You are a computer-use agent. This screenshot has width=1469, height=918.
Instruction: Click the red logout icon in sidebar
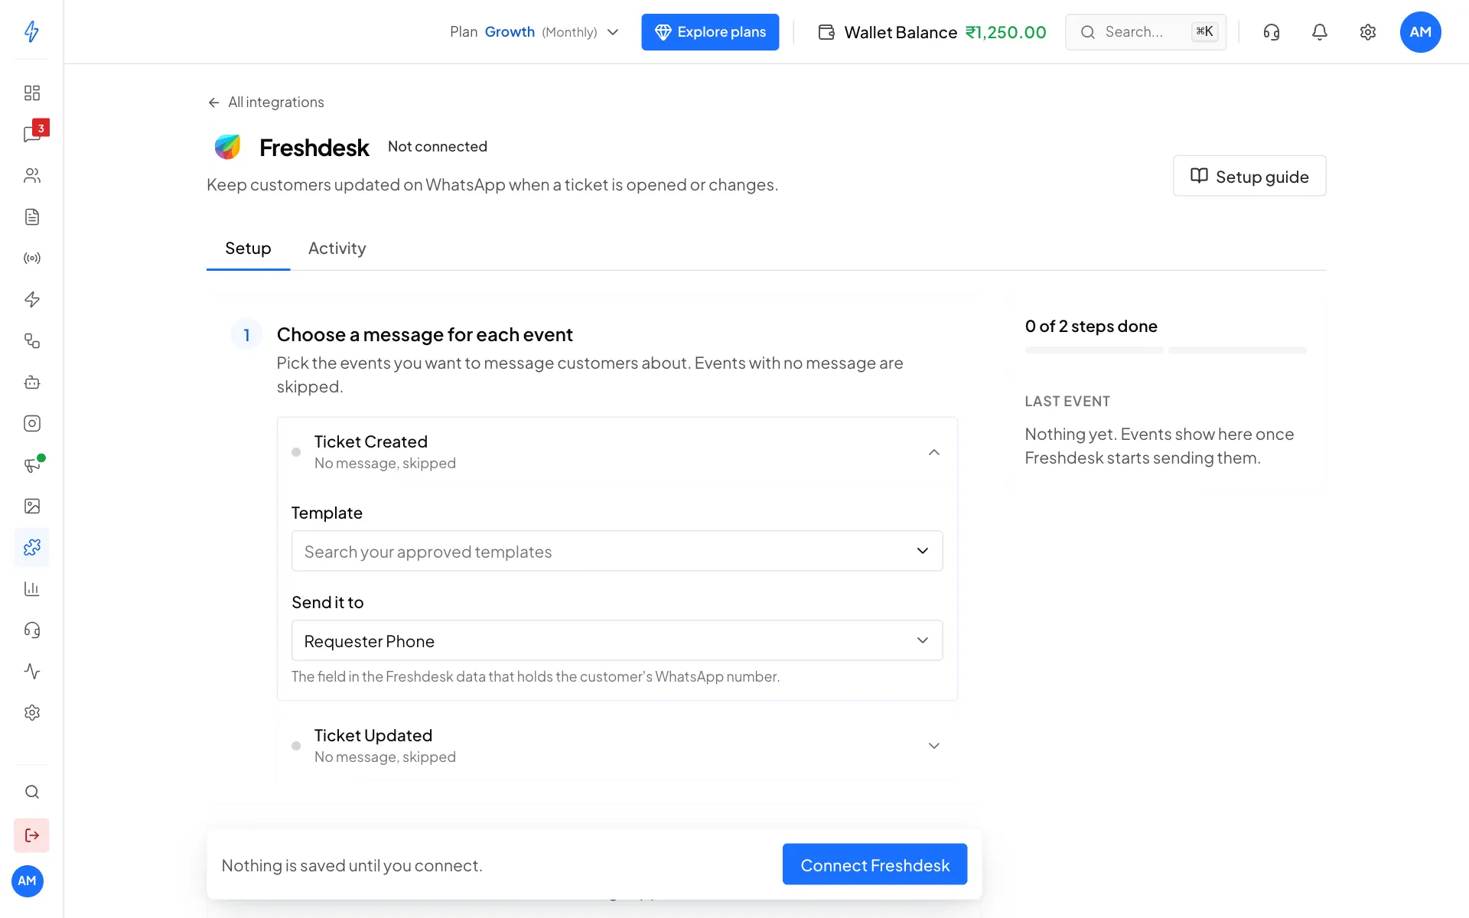click(x=31, y=835)
